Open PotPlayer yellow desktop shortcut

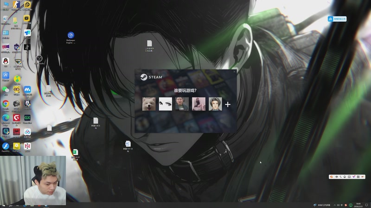(16, 147)
